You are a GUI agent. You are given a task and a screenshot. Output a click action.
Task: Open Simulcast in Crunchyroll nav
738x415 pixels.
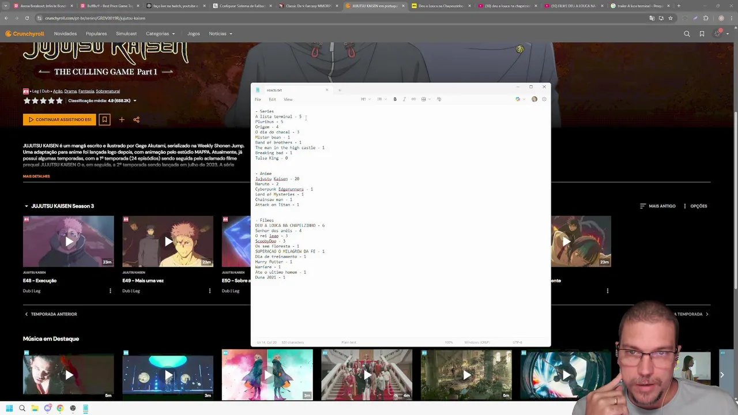click(x=126, y=33)
